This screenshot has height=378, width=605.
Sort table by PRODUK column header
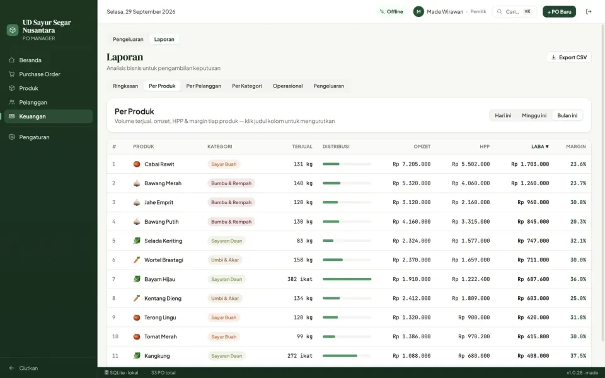144,147
